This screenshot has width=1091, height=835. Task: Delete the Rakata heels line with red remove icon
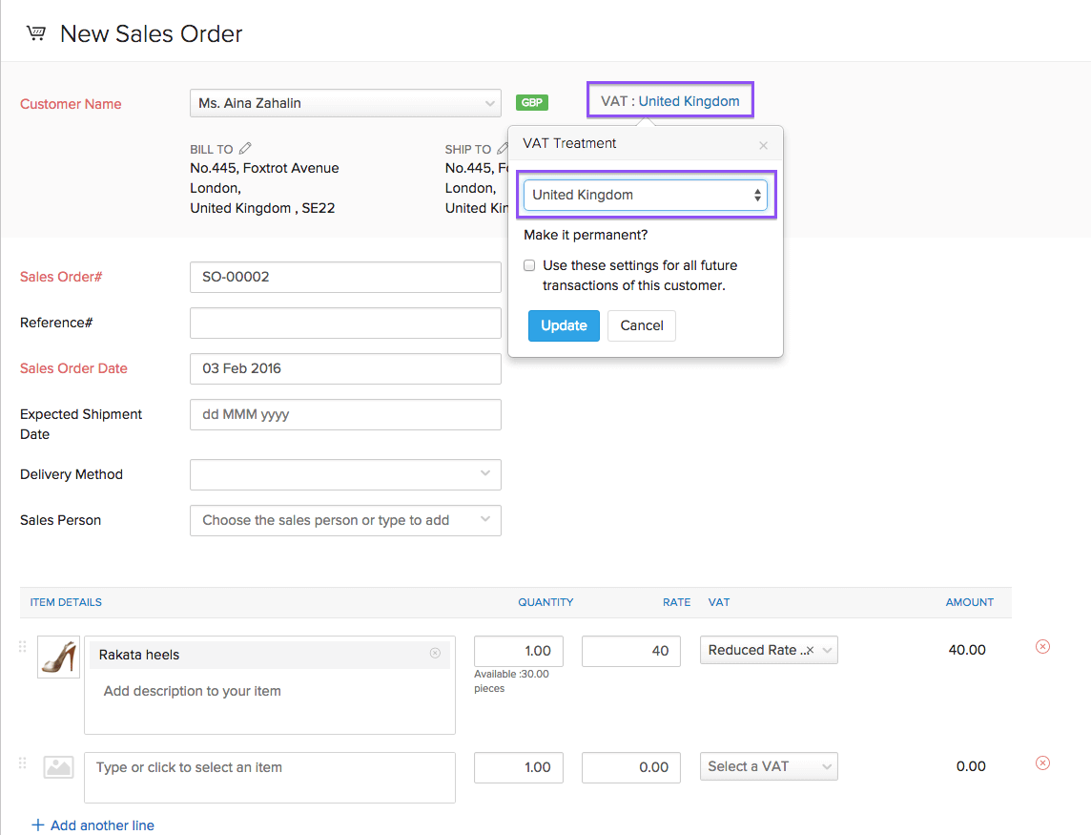point(1042,646)
